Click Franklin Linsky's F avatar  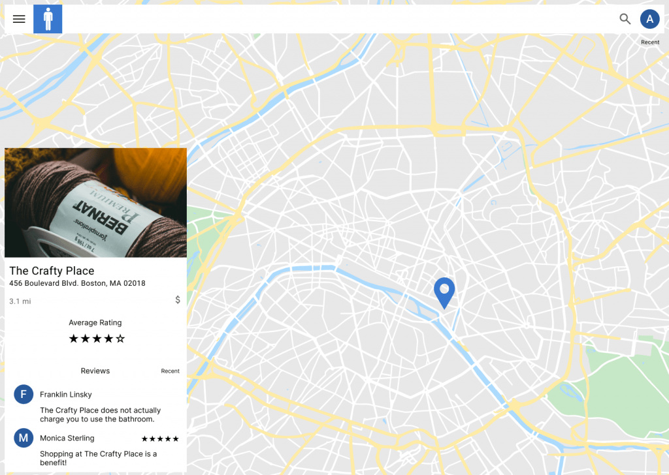coord(24,394)
